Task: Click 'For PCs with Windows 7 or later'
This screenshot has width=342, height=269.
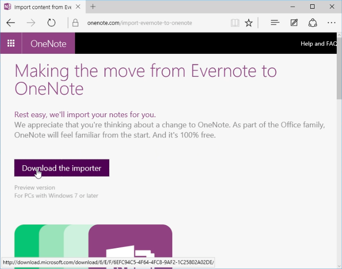Action: [x=56, y=196]
